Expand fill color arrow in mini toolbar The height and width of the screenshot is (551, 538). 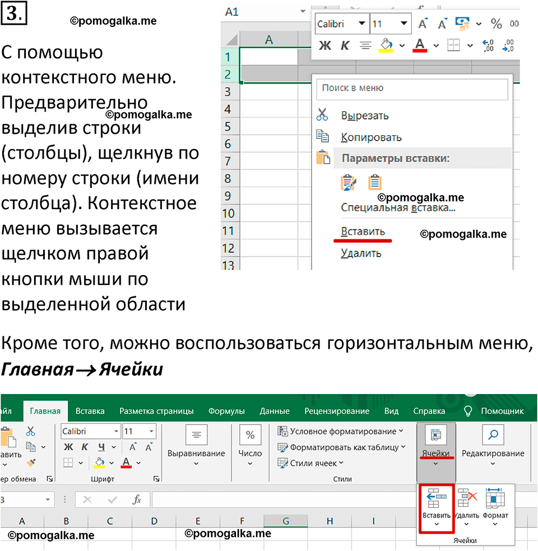pyautogui.click(x=402, y=45)
